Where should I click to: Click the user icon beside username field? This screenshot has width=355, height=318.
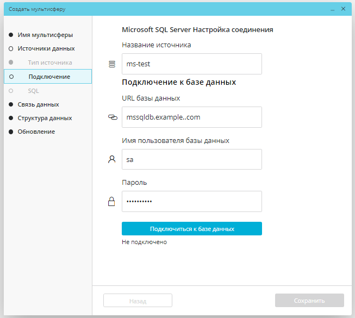(x=111, y=159)
